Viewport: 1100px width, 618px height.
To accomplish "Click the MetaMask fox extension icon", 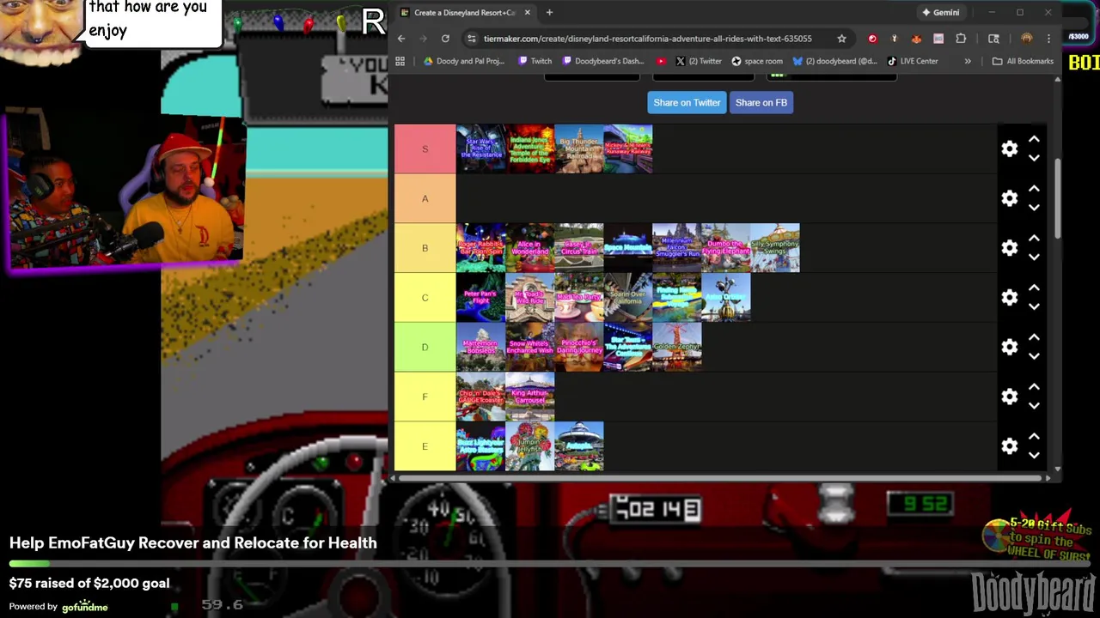I will pyautogui.click(x=916, y=39).
